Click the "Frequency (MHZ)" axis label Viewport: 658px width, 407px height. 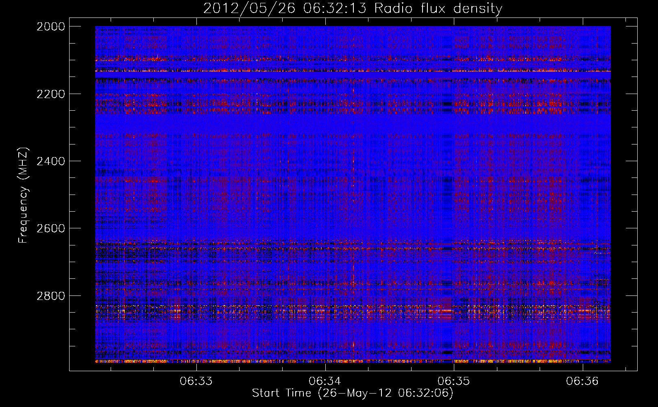click(x=23, y=195)
